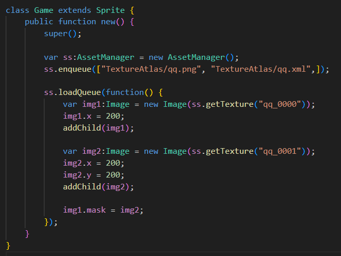Image resolution: width=341 pixels, height=256 pixels.
Task: Click the loadQueue method call
Action: (x=79, y=92)
